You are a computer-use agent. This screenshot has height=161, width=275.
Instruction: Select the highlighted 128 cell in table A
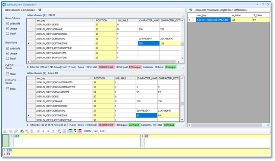pos(149,43)
